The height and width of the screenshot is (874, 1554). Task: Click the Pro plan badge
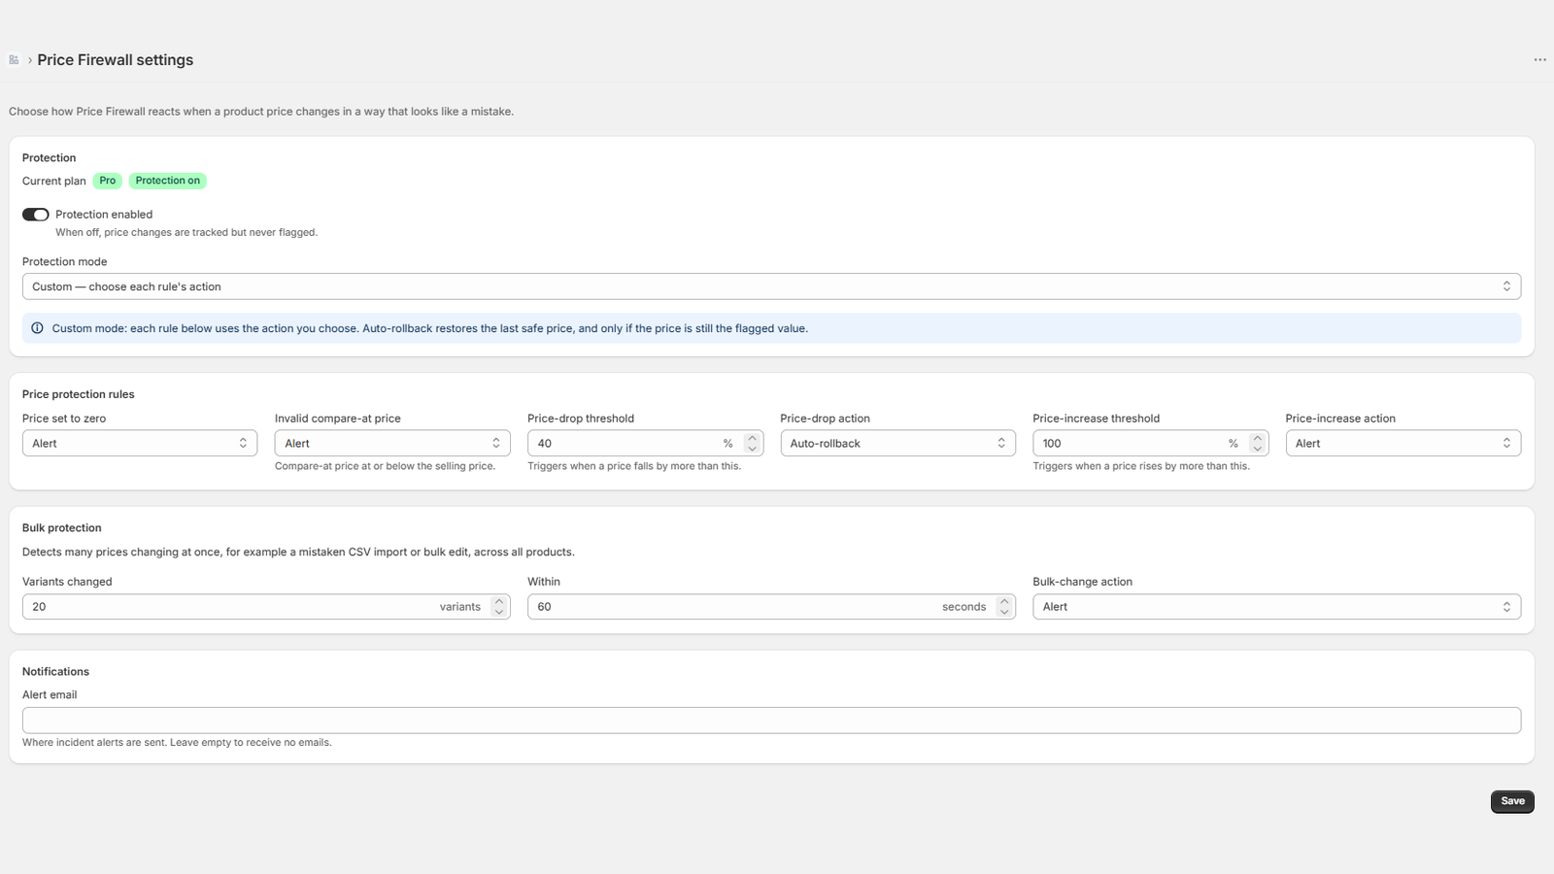tap(108, 181)
